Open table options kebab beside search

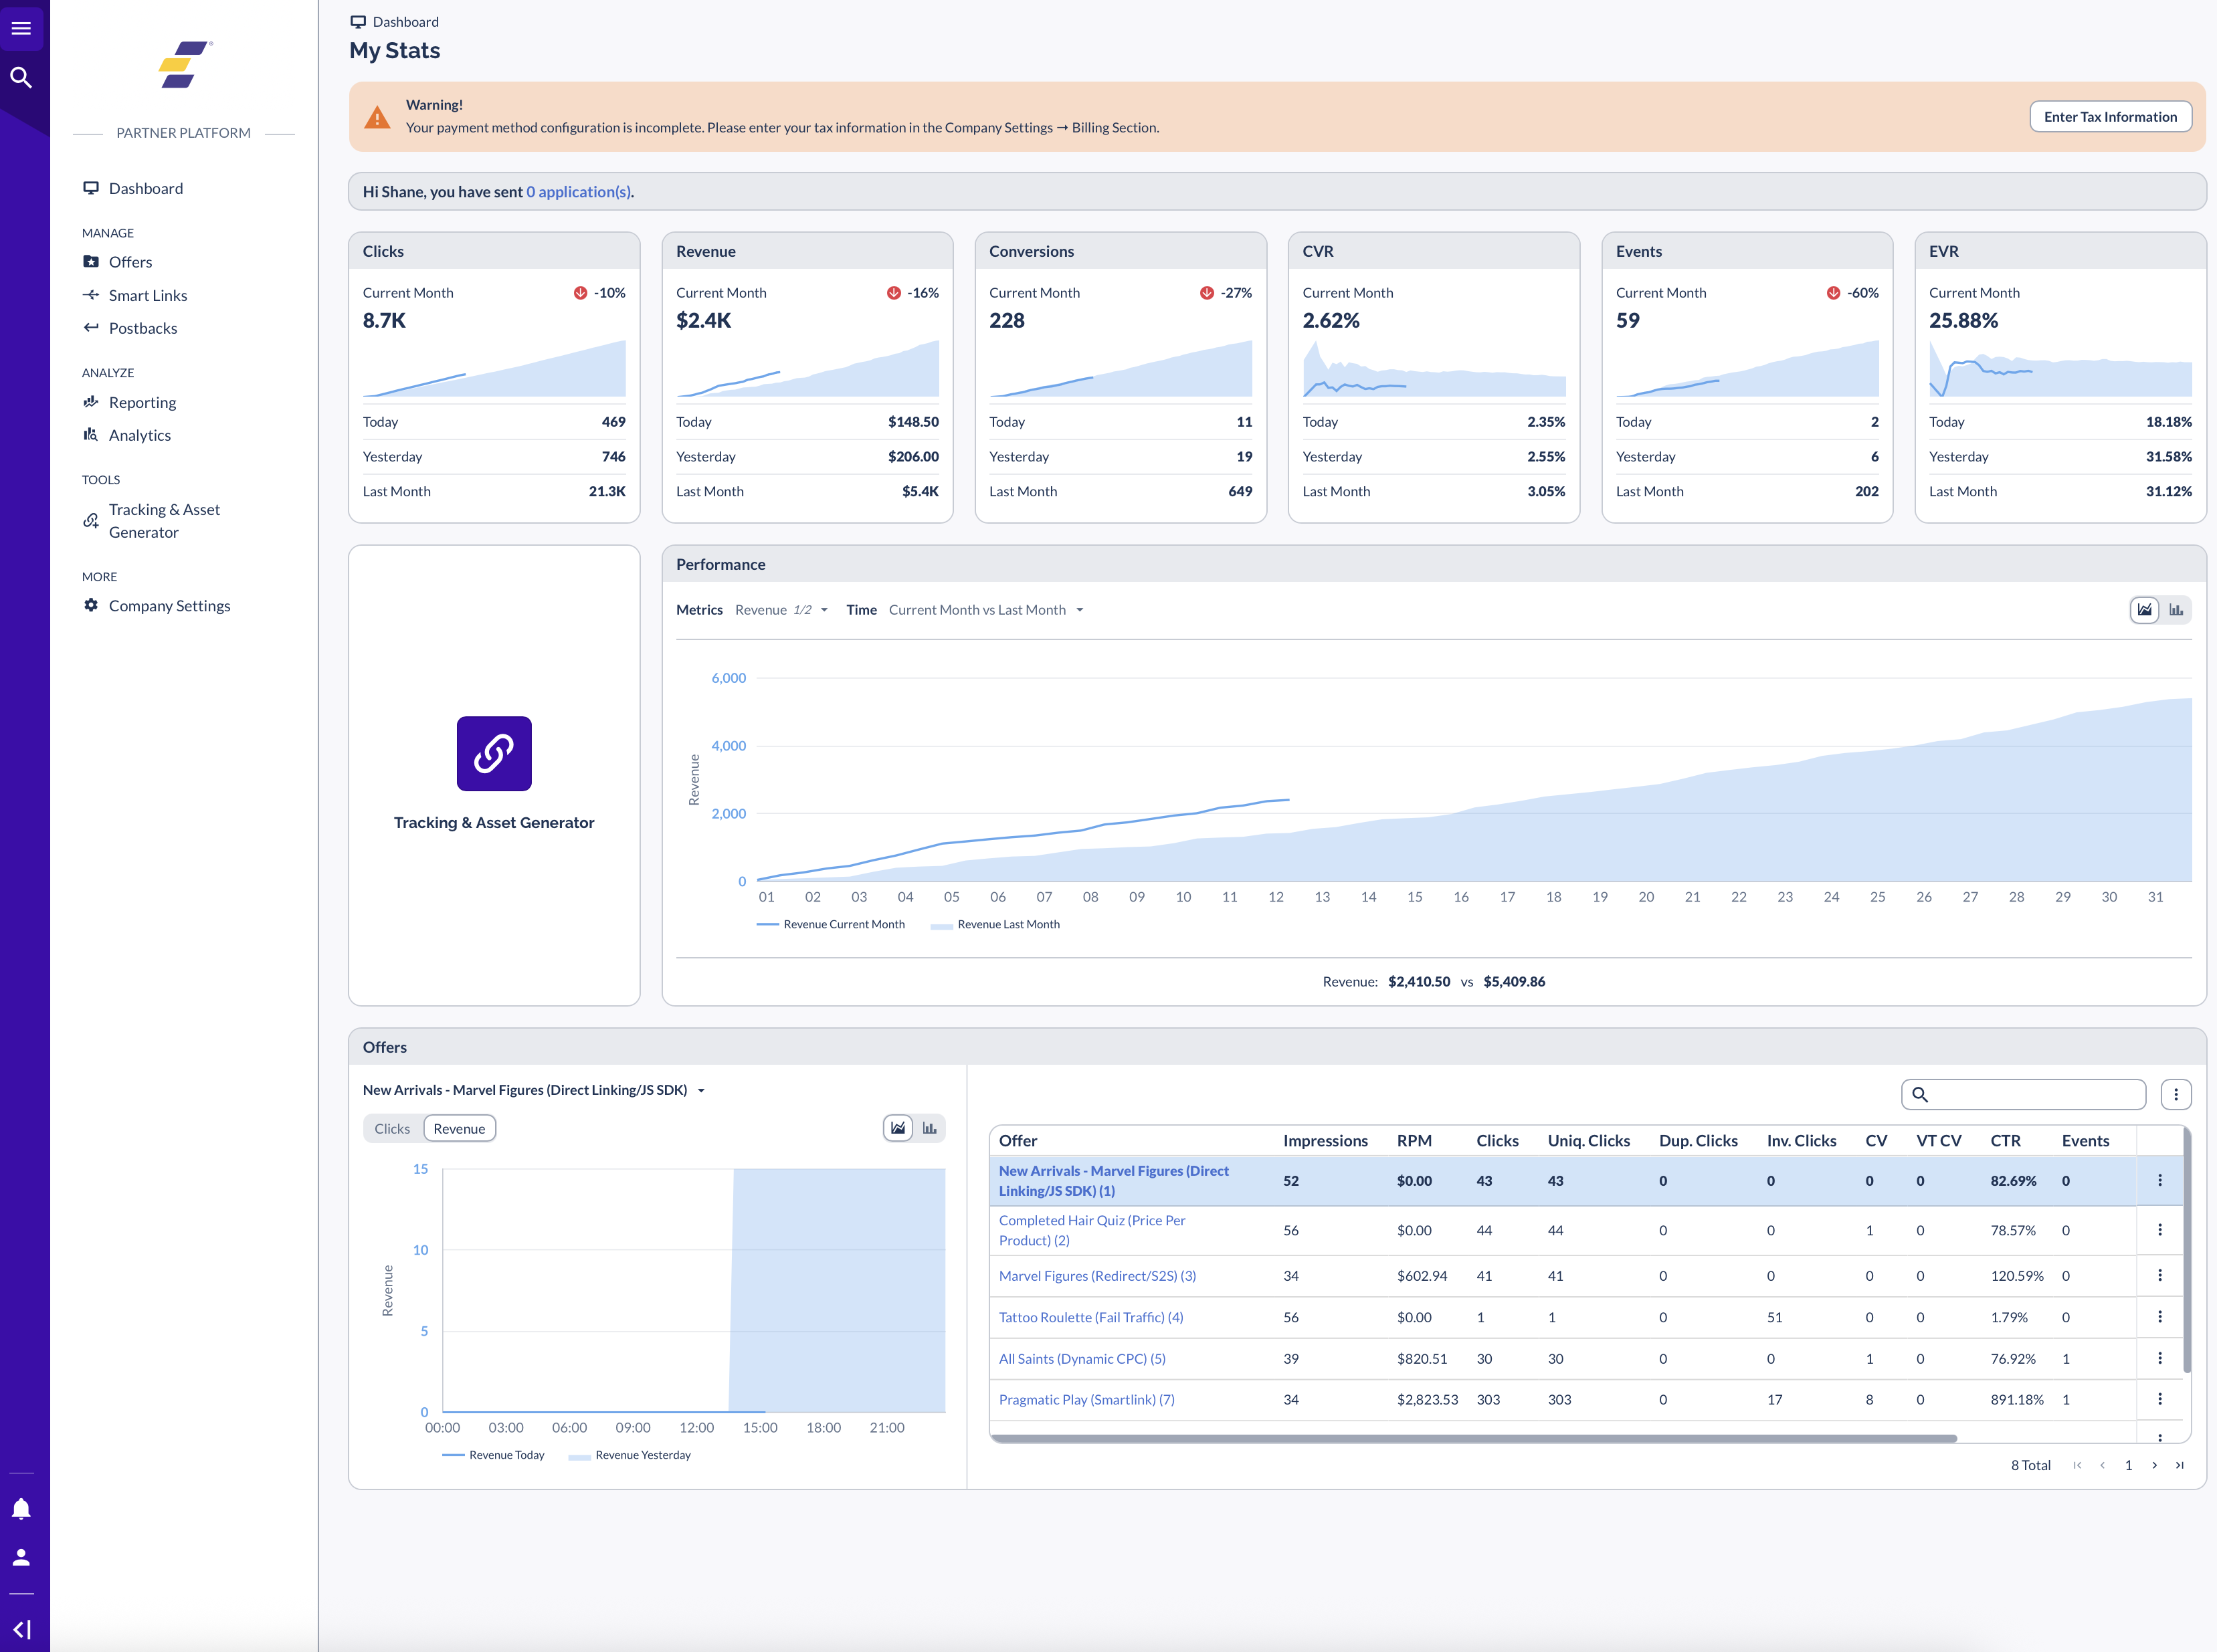2175,1094
